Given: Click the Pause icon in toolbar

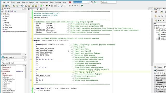Looking at the screenshot, I should [52, 6].
